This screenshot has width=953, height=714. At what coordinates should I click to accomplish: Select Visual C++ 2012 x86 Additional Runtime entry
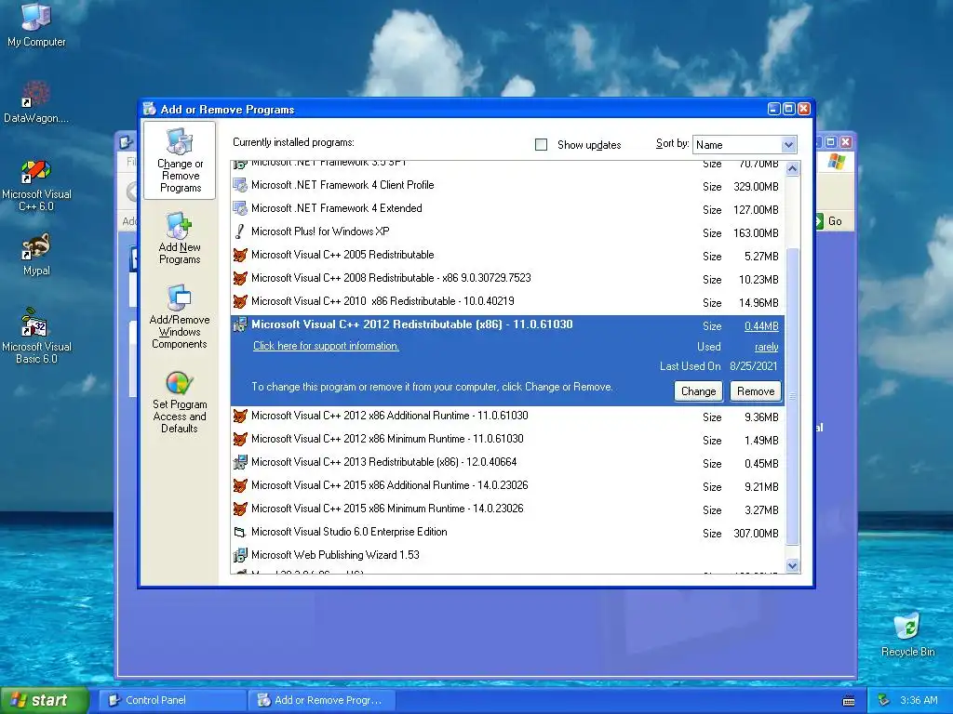pos(507,416)
